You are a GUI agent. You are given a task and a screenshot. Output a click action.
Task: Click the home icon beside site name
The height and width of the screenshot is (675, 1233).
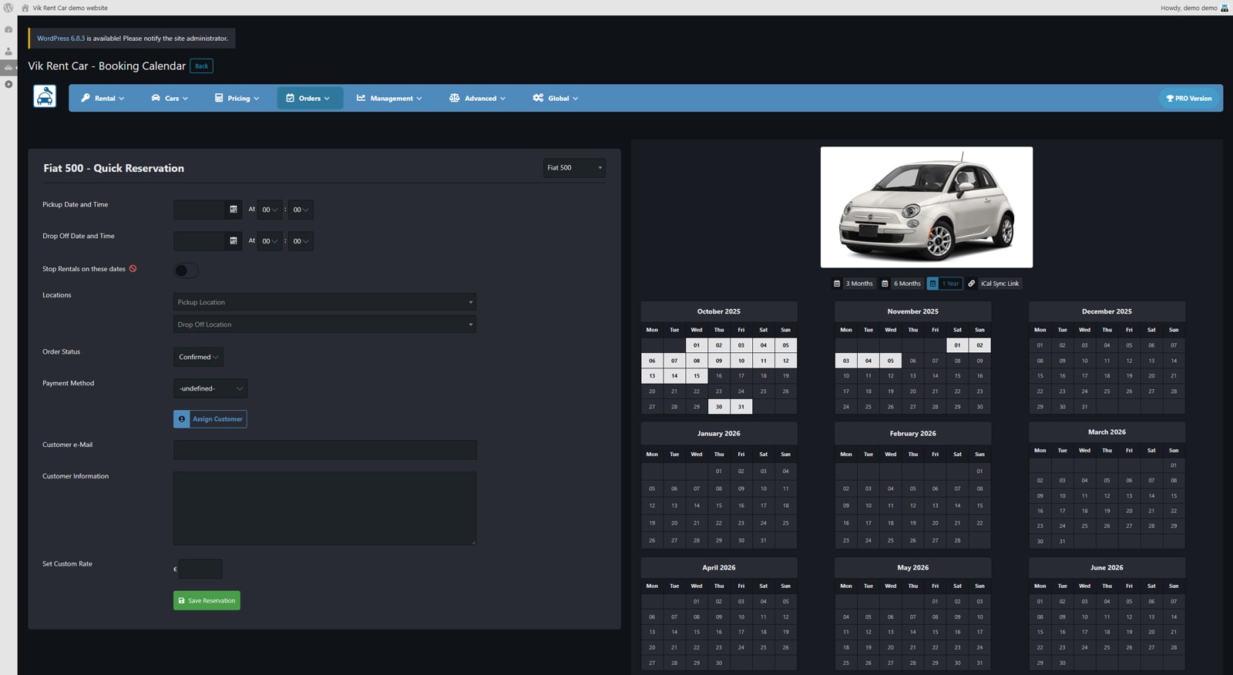click(x=25, y=8)
